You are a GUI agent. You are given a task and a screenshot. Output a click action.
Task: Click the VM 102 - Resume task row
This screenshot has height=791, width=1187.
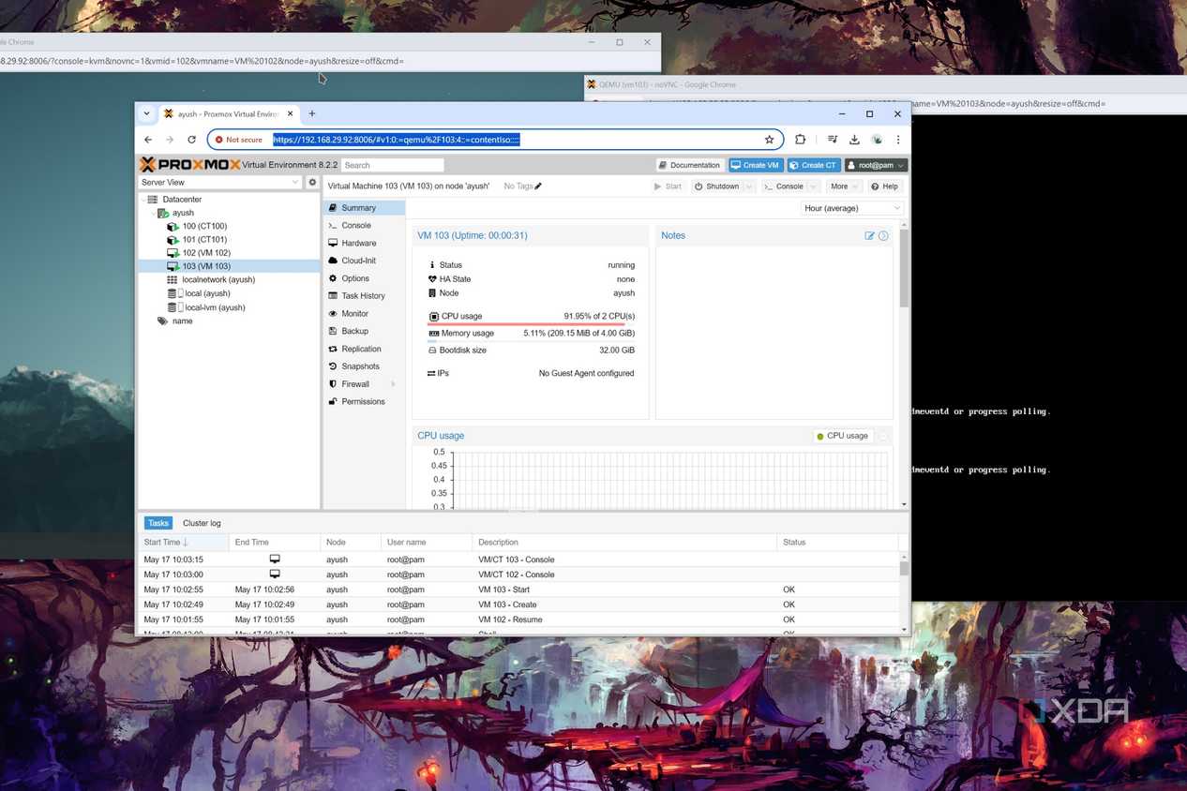(518, 619)
